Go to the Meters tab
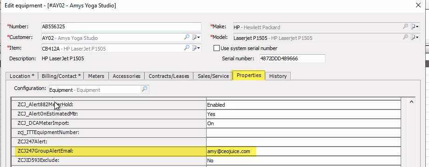Image resolution: width=429 pixels, height=167 pixels. click(x=96, y=76)
